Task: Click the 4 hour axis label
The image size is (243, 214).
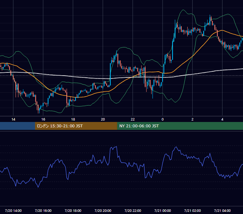Action: [222, 119]
